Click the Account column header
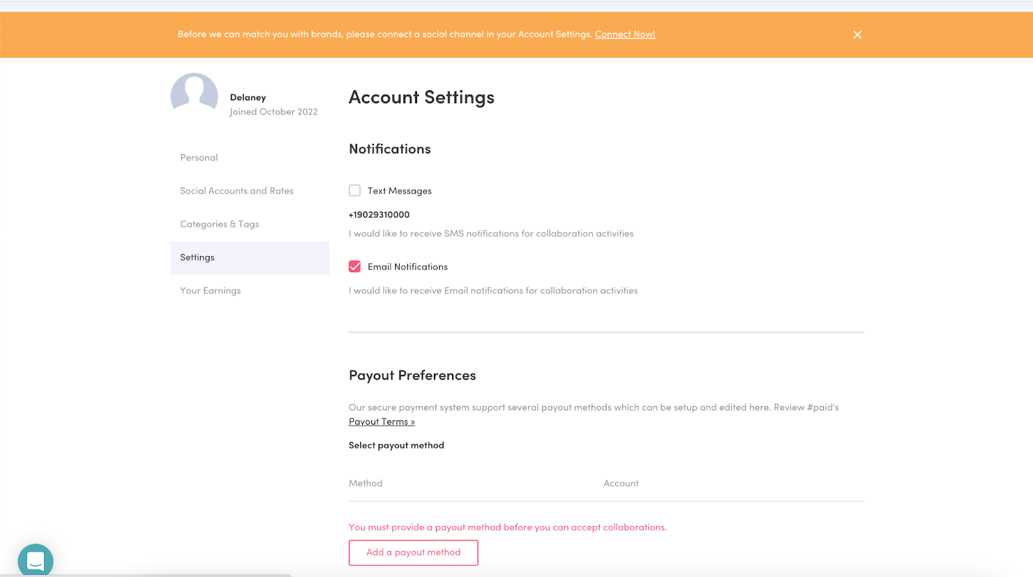 click(x=621, y=483)
